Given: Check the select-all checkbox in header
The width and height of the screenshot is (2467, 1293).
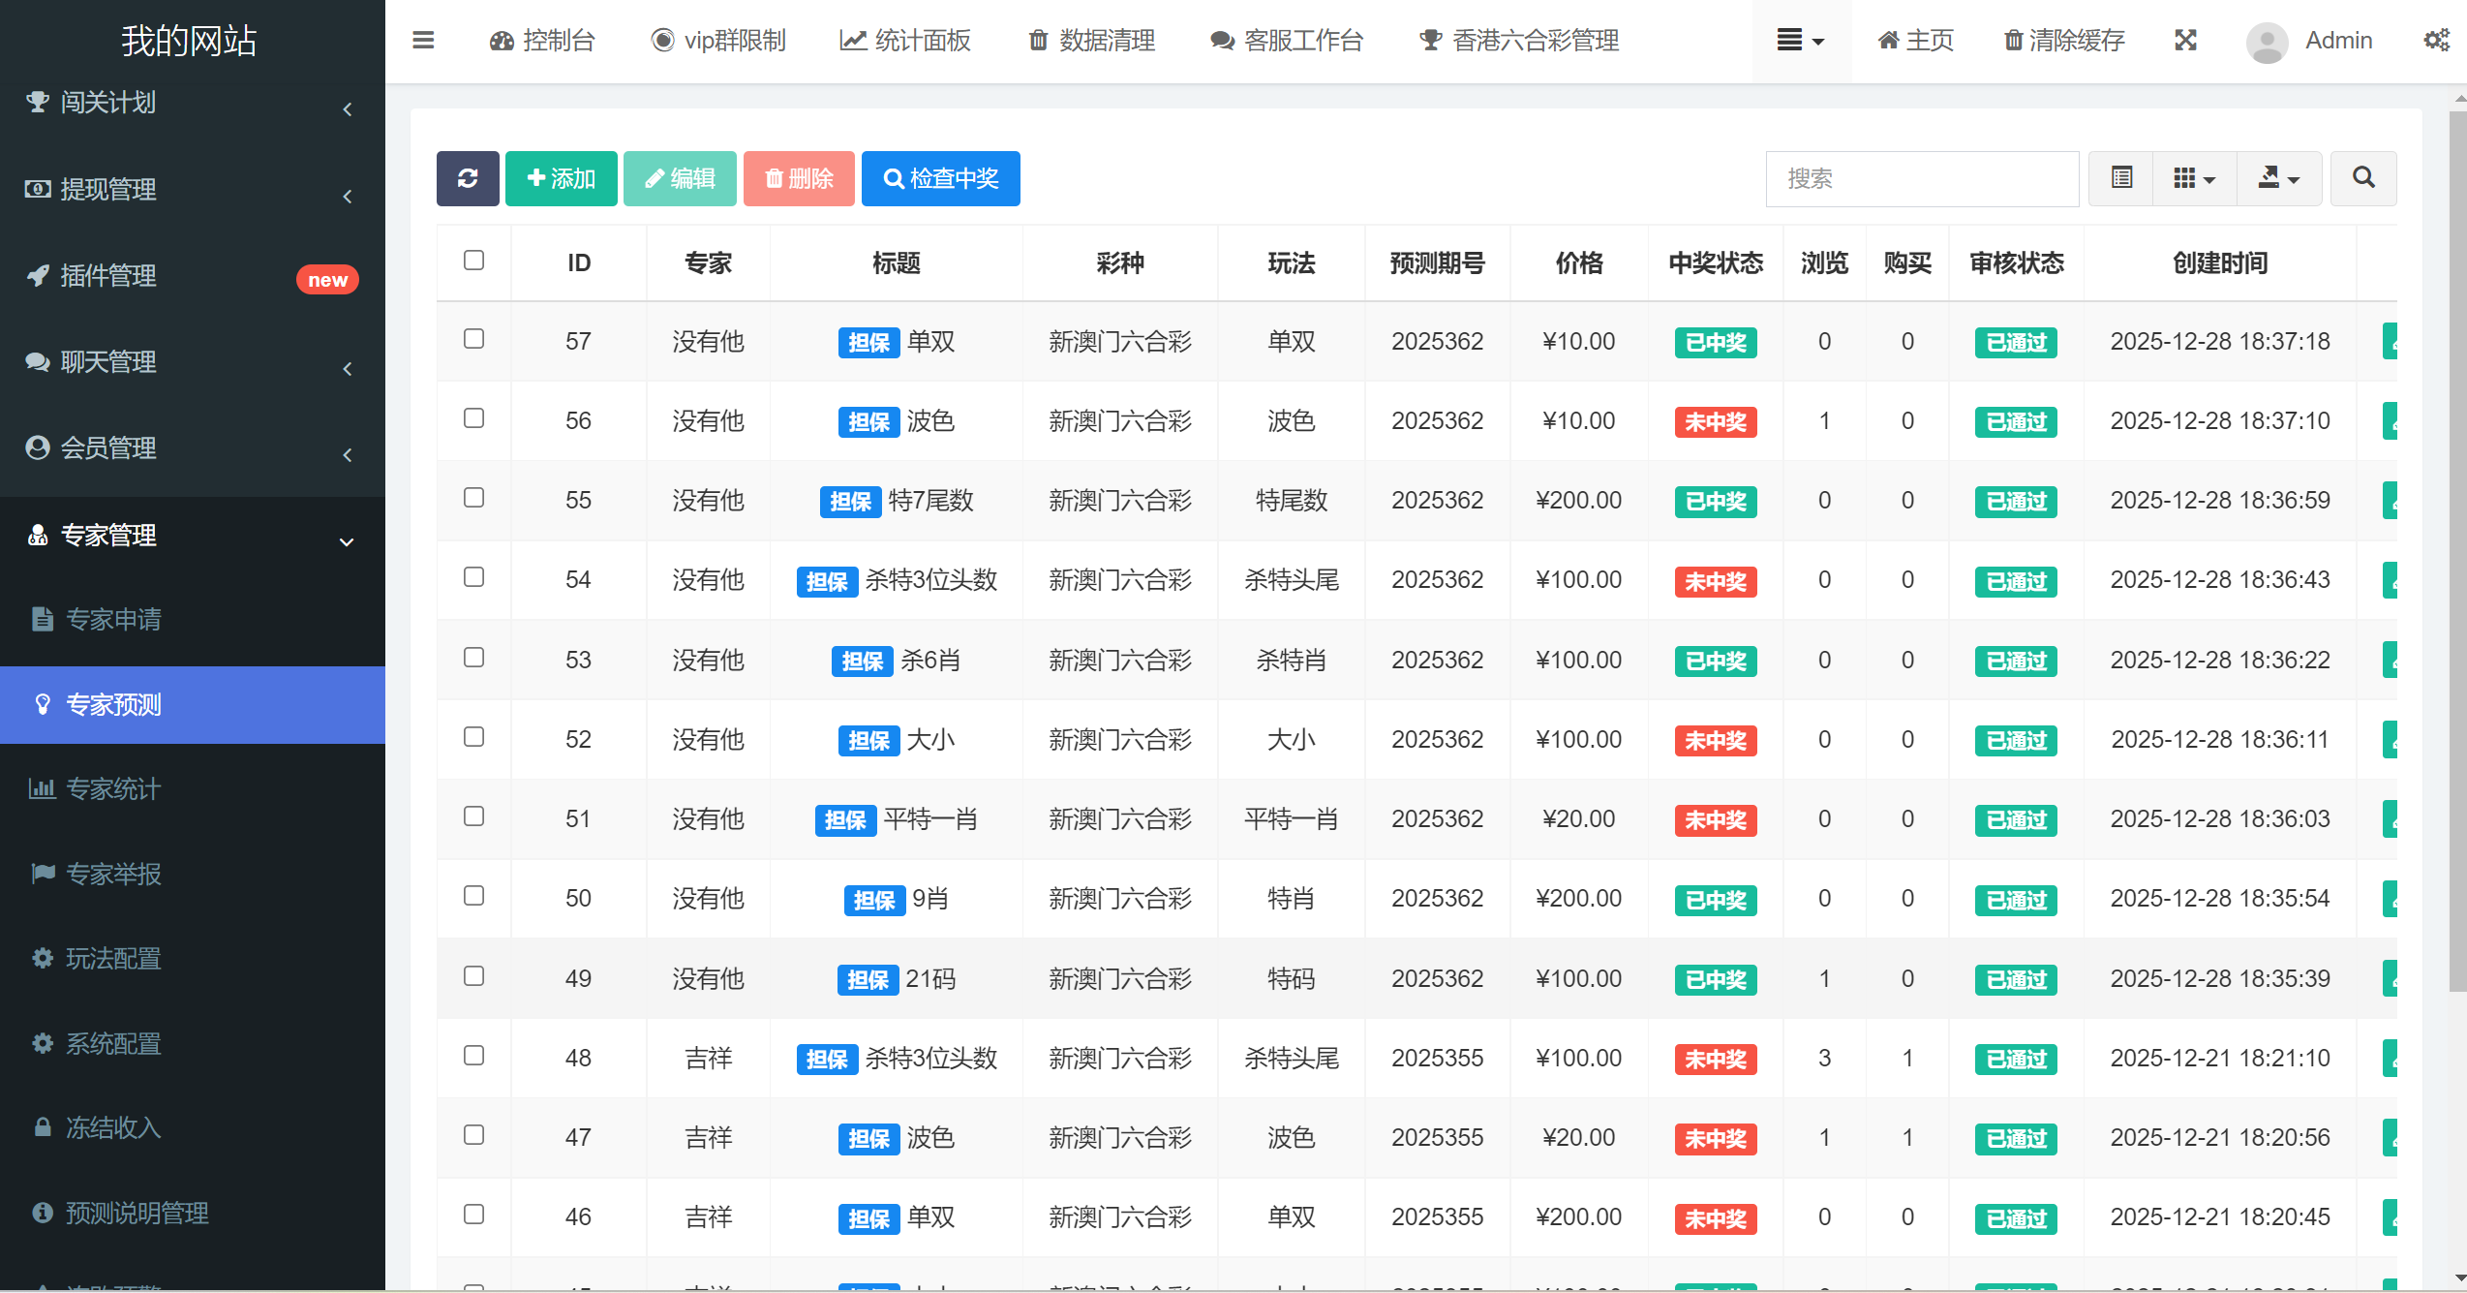Looking at the screenshot, I should click(473, 261).
